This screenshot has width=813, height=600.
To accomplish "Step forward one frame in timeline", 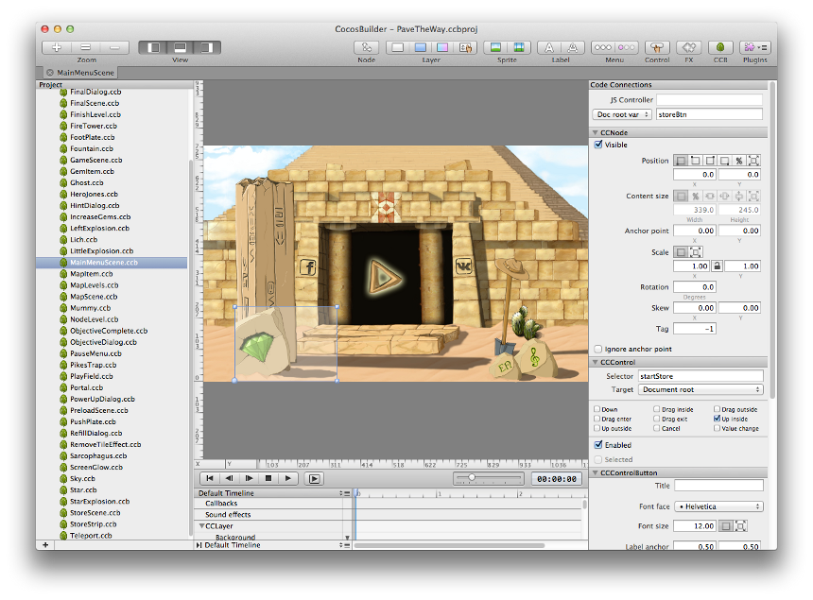I will coord(249,478).
